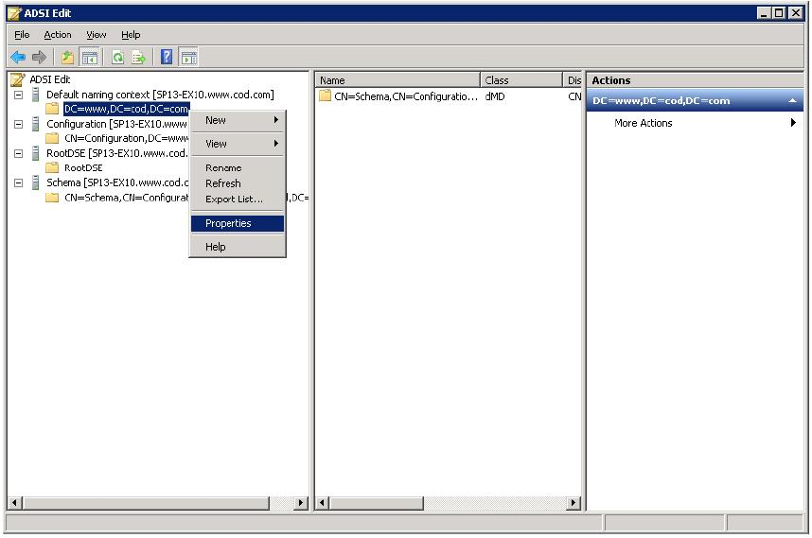Screen dimensions: 812x538
Task: Choose Rename from the context menu
Action: (238, 168)
